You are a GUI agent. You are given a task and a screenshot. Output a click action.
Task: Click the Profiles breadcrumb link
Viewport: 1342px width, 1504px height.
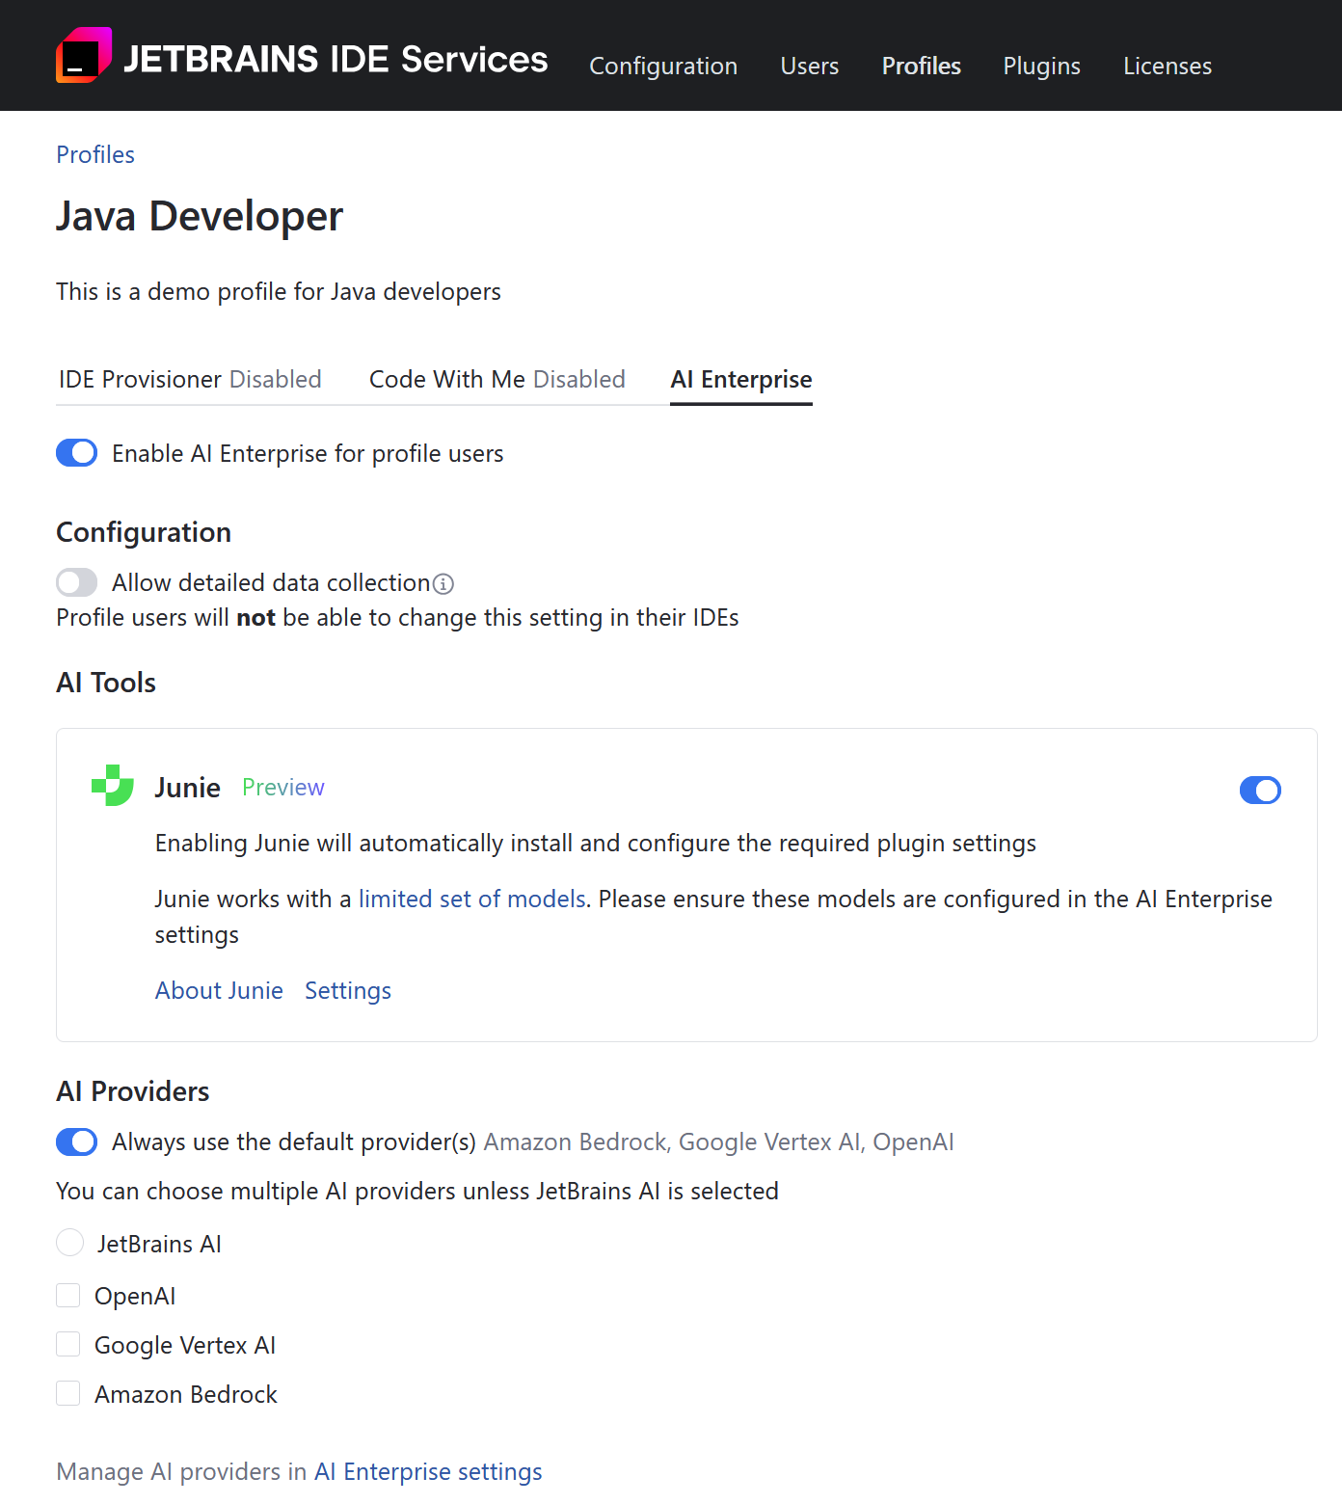[95, 154]
